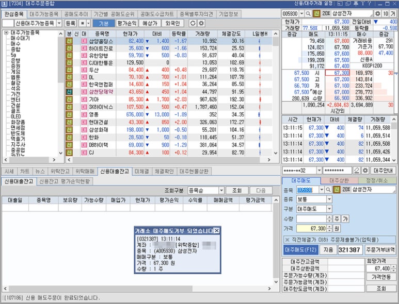The image size is (399, 304).
Task: Switch to 대주가능종목 tab
Action: click(44, 14)
